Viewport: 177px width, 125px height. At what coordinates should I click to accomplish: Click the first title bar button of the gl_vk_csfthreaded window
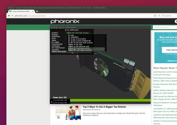coord(52,27)
